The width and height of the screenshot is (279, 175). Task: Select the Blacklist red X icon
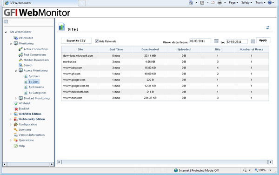pos(16,108)
